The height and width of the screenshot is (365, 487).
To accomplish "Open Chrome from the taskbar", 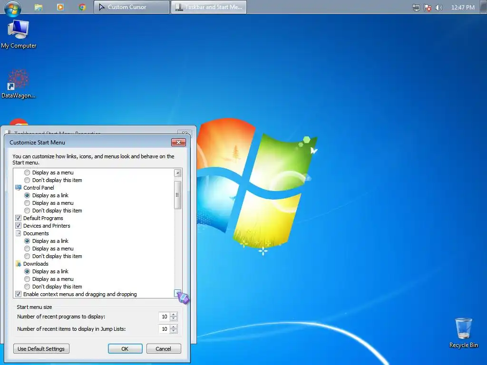I will pyautogui.click(x=82, y=7).
